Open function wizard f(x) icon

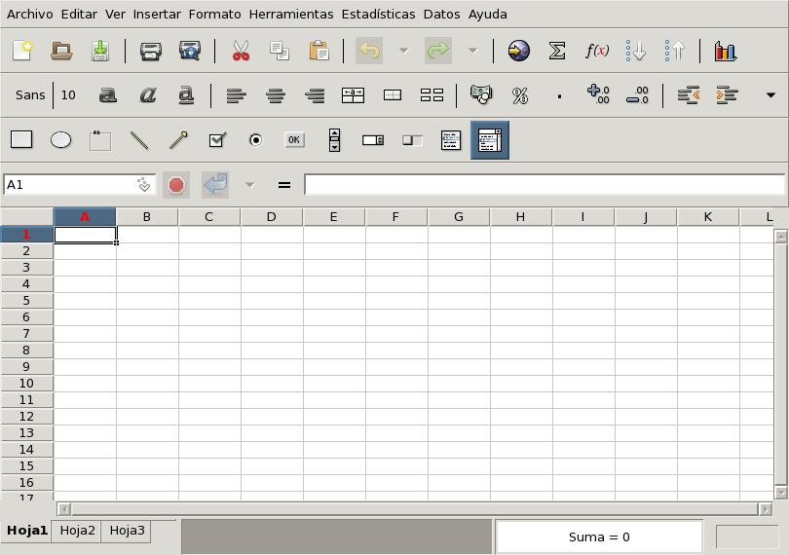(x=597, y=51)
